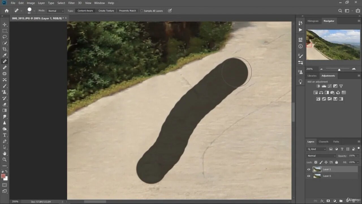
Task: Open the Select menu
Action: click(x=61, y=3)
